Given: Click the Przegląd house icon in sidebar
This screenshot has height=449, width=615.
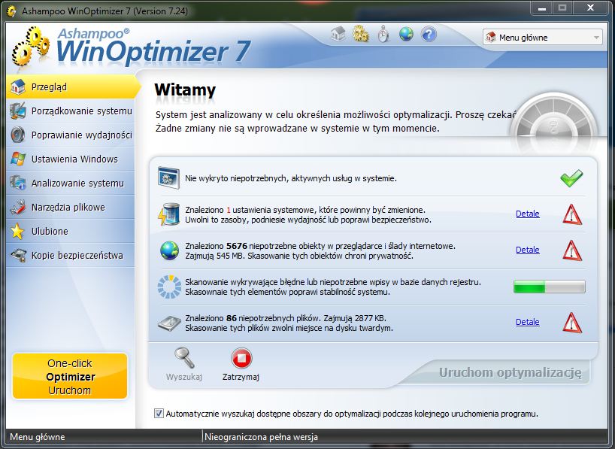Looking at the screenshot, I should [17, 86].
